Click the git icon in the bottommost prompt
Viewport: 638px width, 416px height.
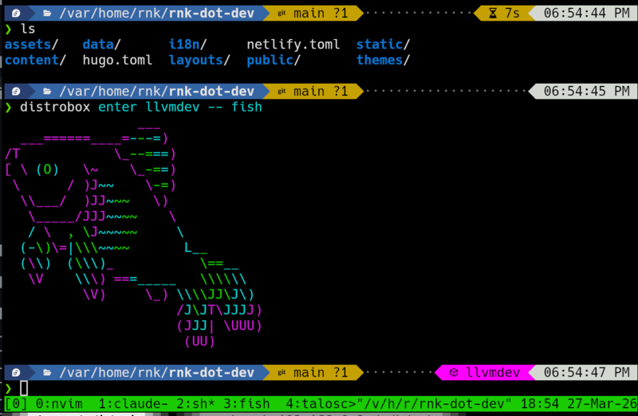[x=282, y=372]
